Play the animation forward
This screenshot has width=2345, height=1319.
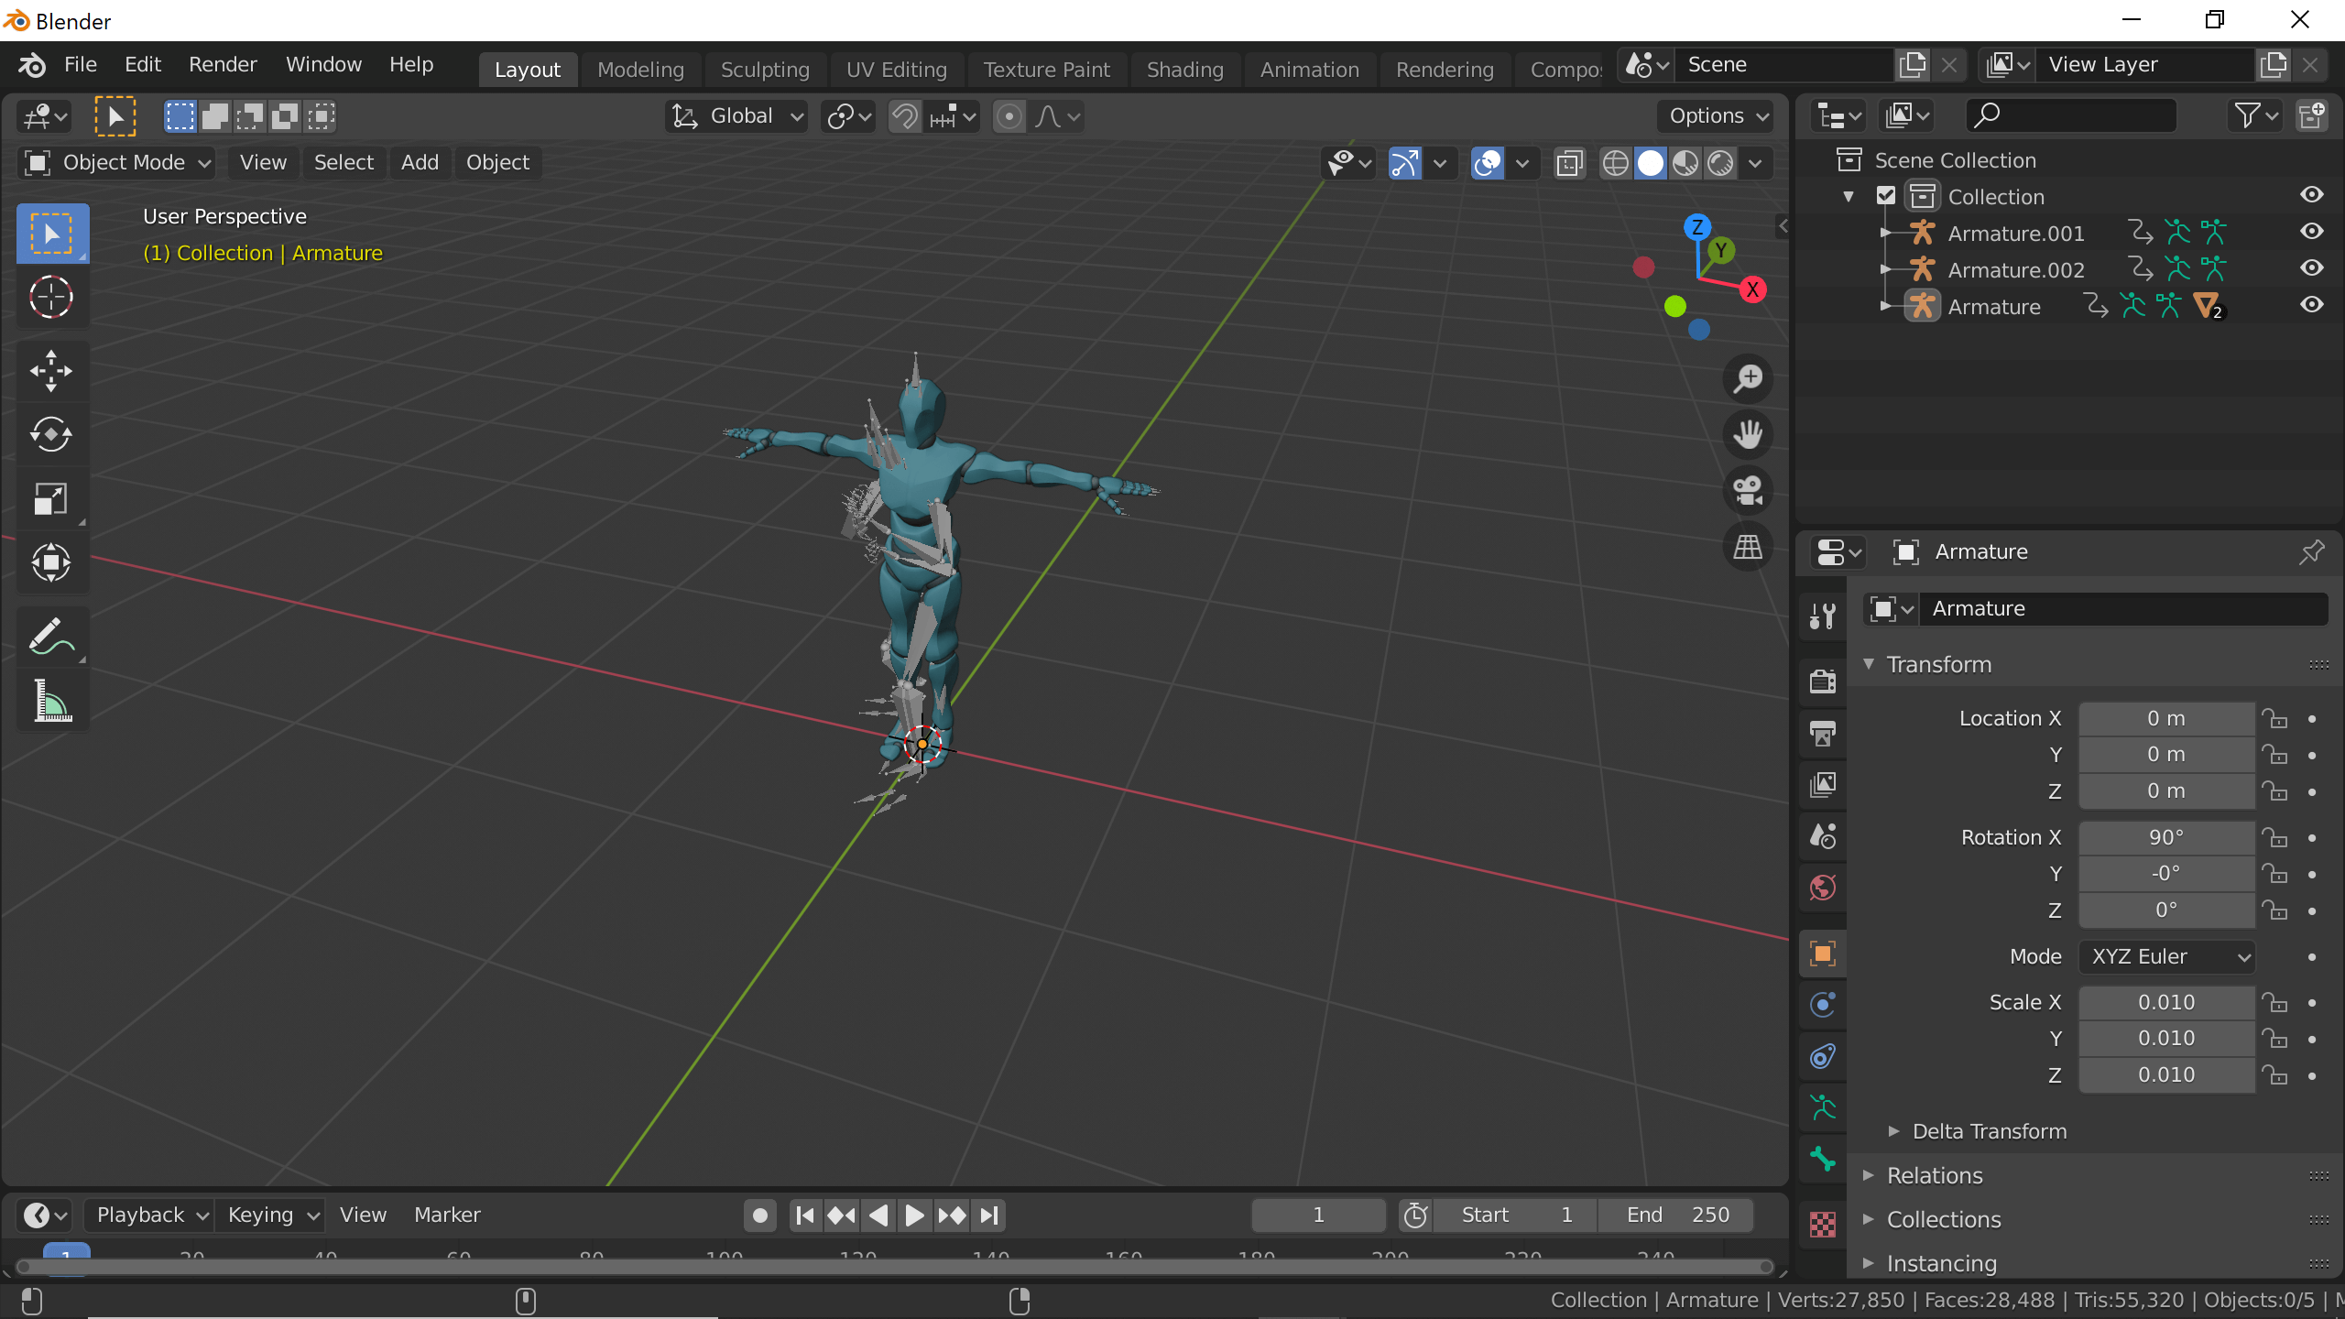pos(914,1215)
